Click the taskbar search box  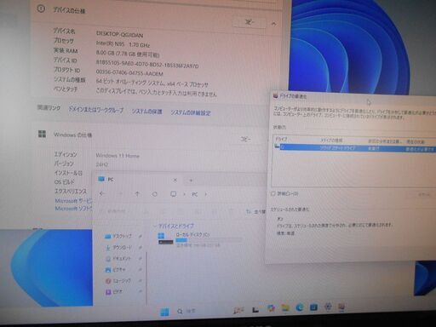(x=186, y=312)
